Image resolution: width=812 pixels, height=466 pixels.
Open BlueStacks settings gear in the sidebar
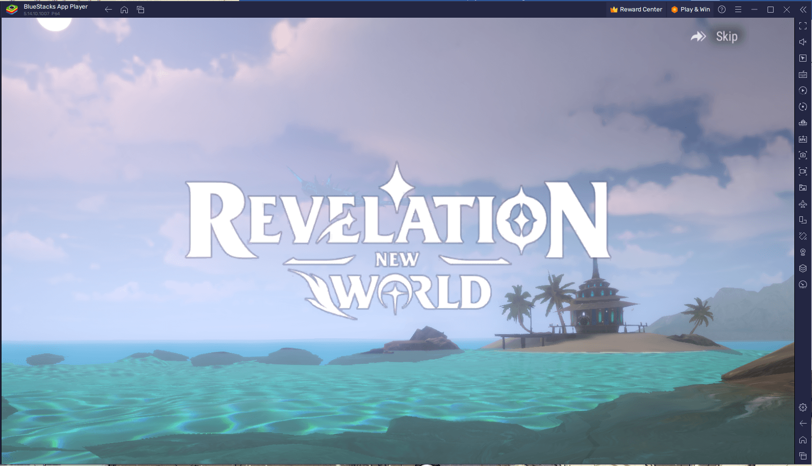[x=803, y=407]
